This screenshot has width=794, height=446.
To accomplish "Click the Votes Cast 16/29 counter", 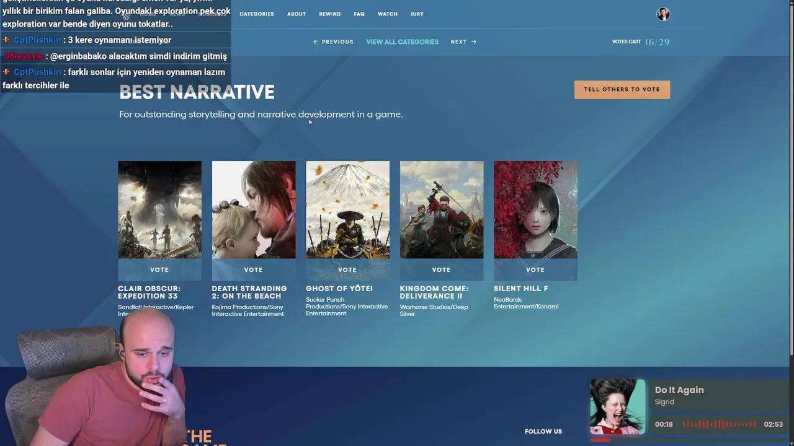I will click(x=640, y=42).
